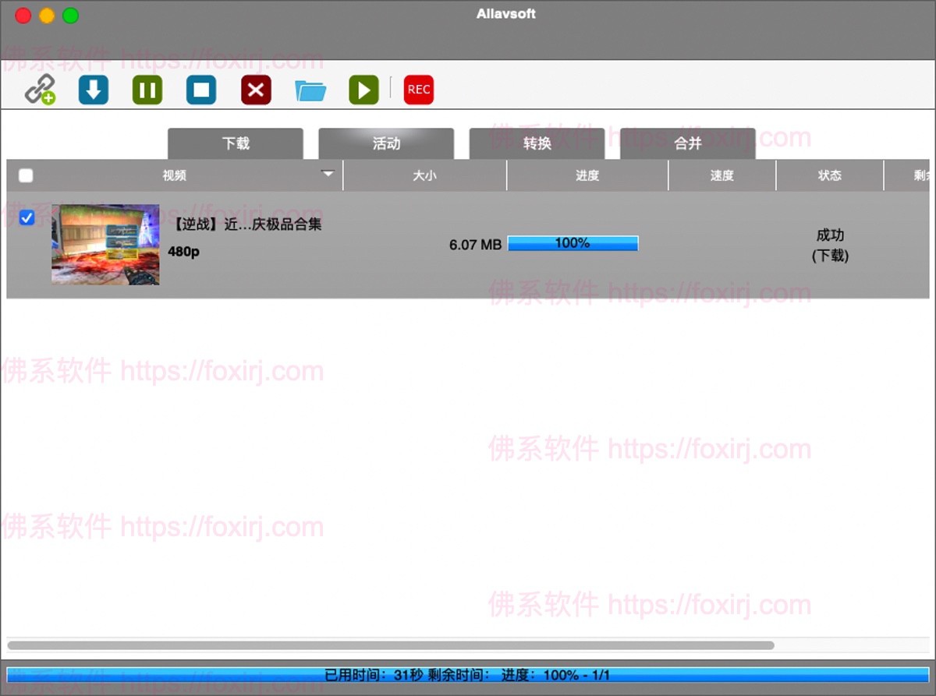This screenshot has width=936, height=696.
Task: Pause downloads using the pause icon
Action: (147, 90)
